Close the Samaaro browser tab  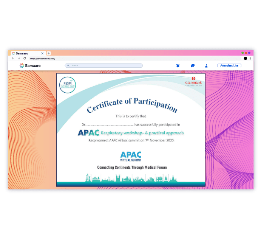point(42,53)
